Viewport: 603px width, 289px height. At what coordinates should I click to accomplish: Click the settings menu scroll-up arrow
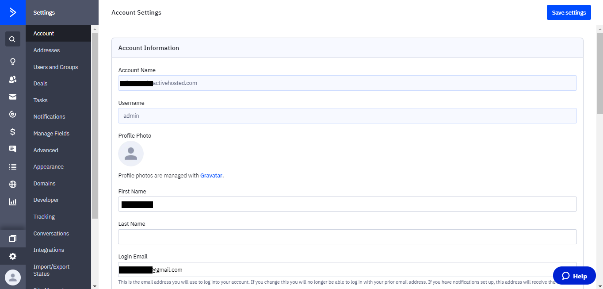click(95, 29)
